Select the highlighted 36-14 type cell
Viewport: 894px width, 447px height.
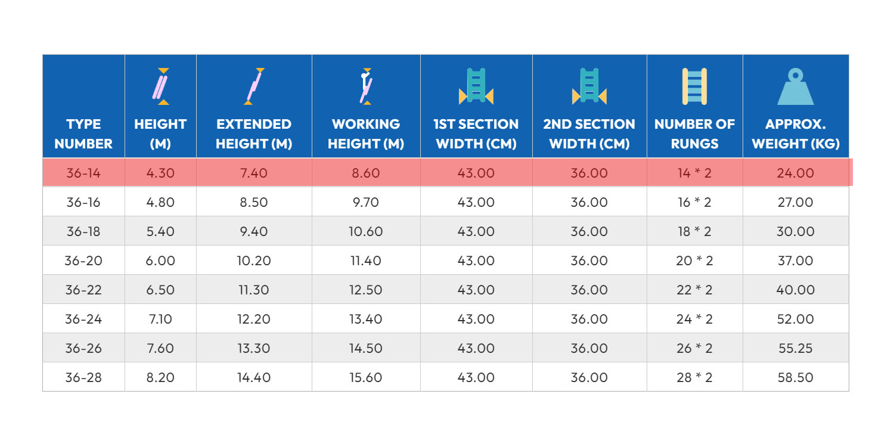[83, 173]
